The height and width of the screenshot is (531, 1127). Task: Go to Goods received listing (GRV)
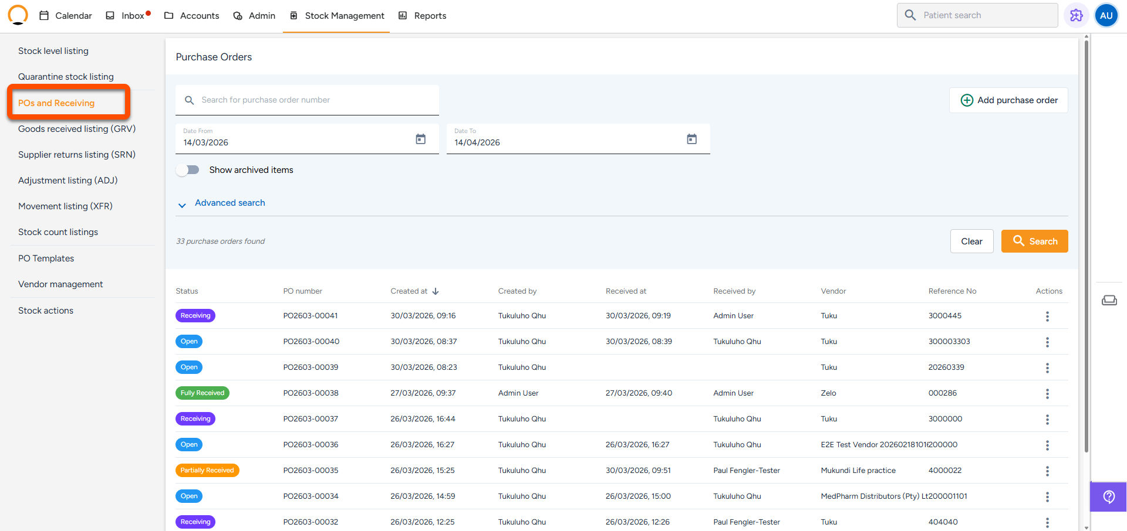pyautogui.click(x=77, y=129)
